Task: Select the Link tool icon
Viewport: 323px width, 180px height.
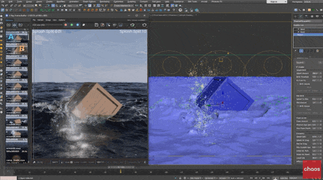Action: point(12,6)
